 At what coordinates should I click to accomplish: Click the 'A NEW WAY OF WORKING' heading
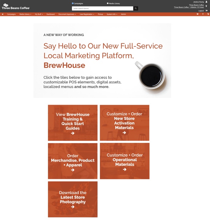point(64,35)
